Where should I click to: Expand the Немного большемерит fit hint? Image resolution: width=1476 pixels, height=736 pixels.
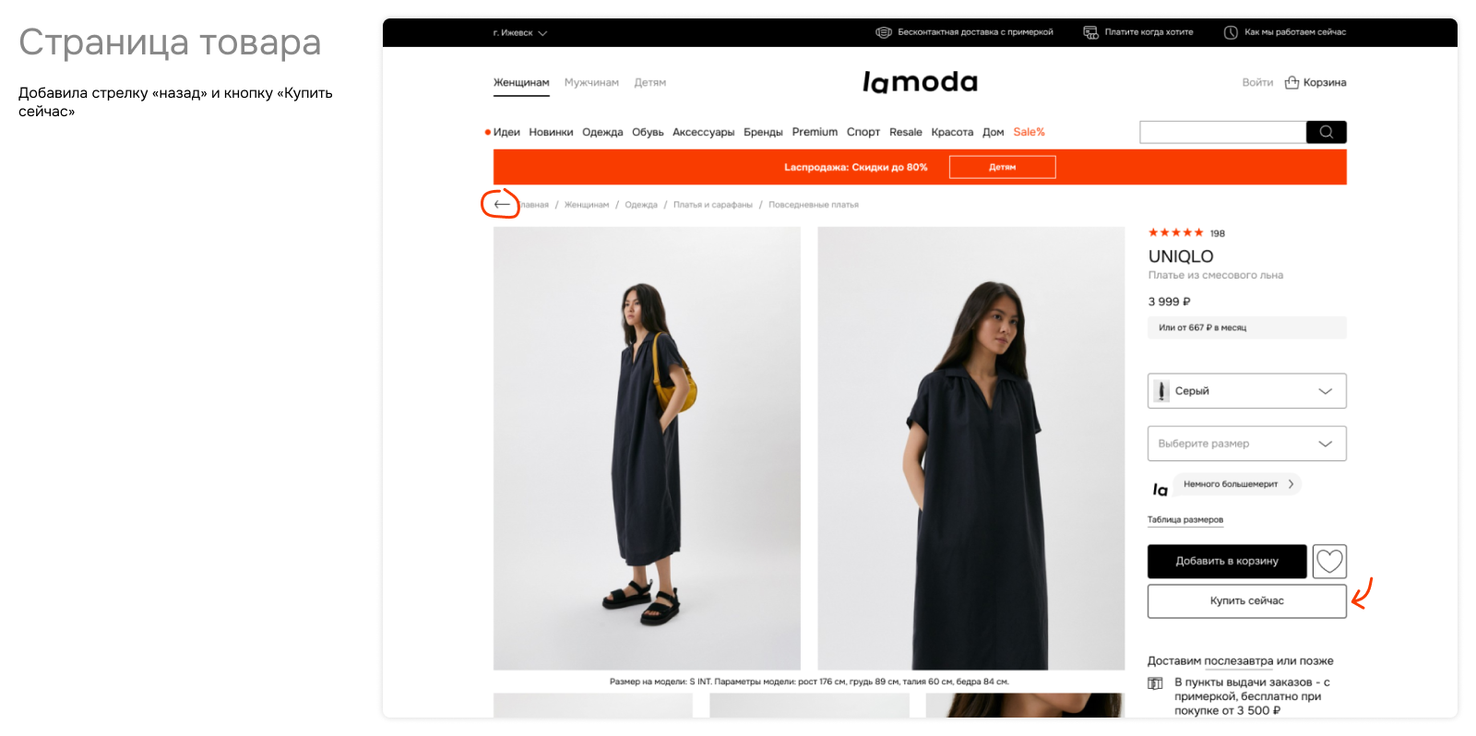1238,484
